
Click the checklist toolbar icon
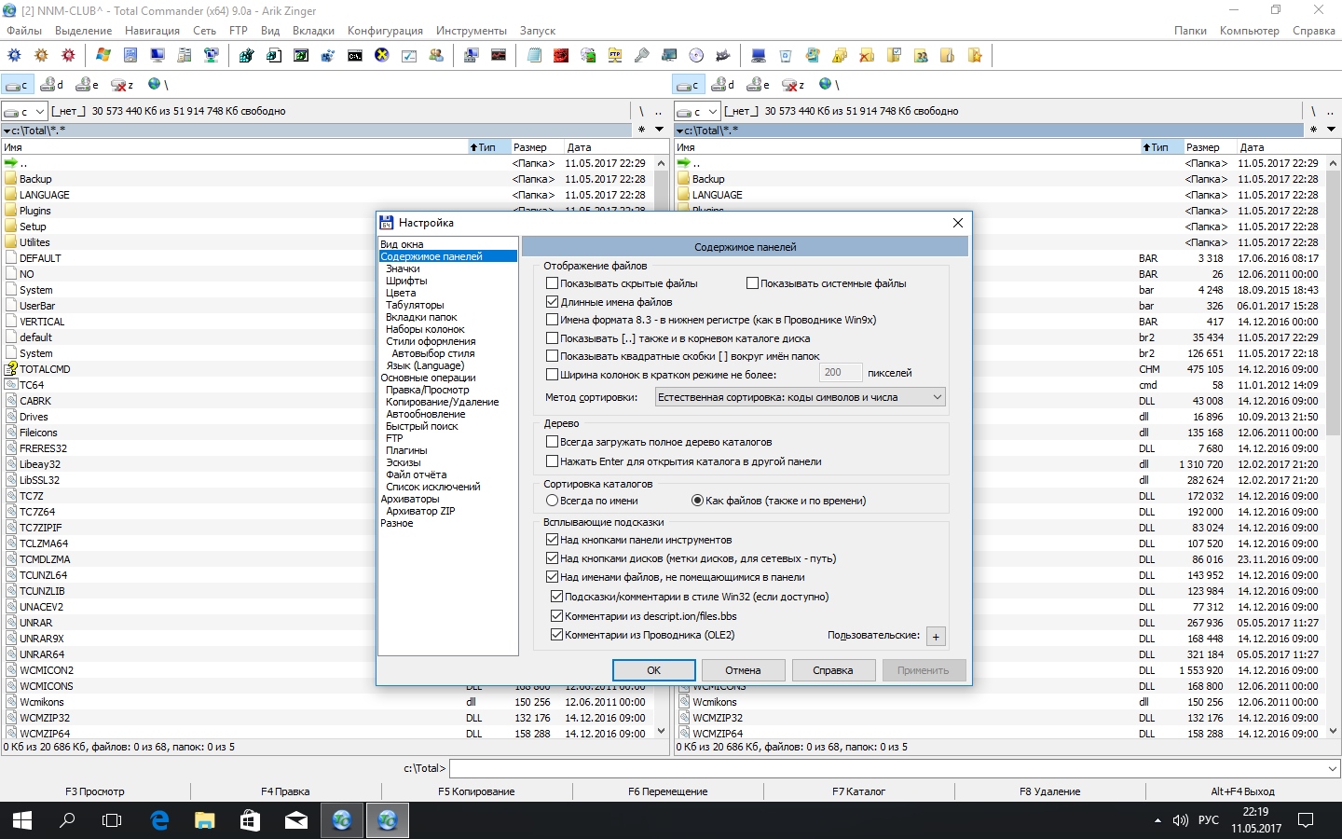(x=409, y=55)
